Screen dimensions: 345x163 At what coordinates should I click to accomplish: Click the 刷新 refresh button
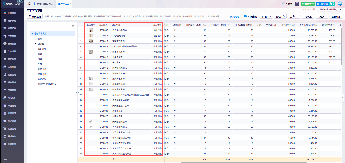point(322,16)
